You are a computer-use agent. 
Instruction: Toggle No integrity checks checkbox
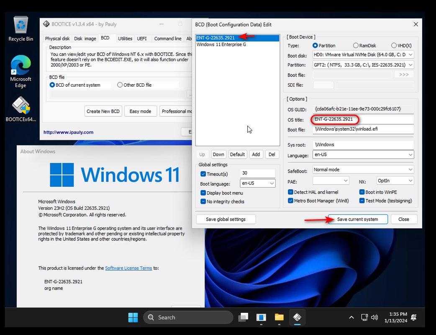tap(203, 201)
